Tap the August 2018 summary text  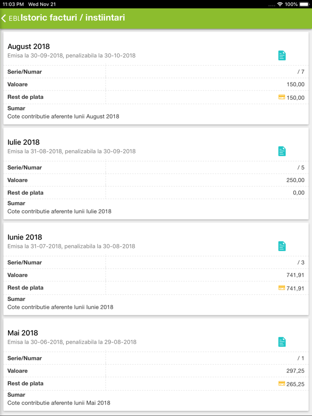click(x=63, y=117)
